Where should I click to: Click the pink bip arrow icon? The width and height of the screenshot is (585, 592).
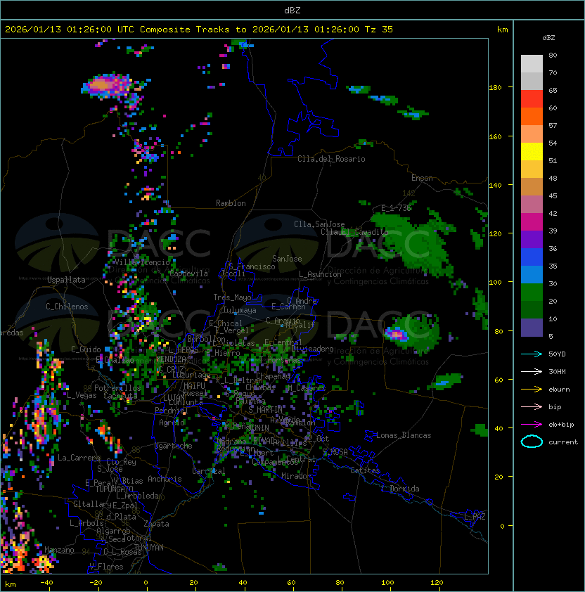coord(532,406)
